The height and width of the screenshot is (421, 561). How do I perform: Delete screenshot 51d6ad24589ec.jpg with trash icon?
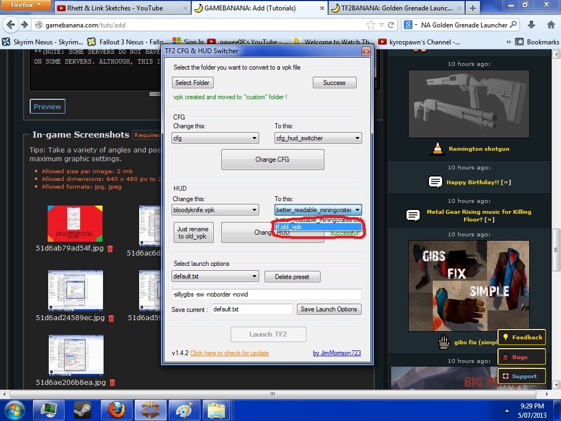click(x=111, y=318)
